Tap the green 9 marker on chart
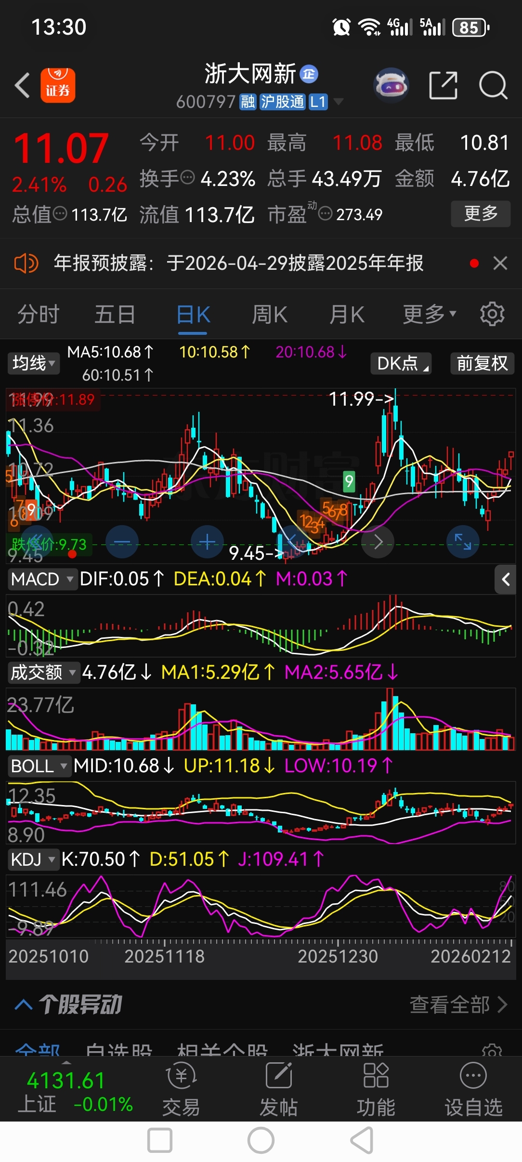 click(x=349, y=481)
